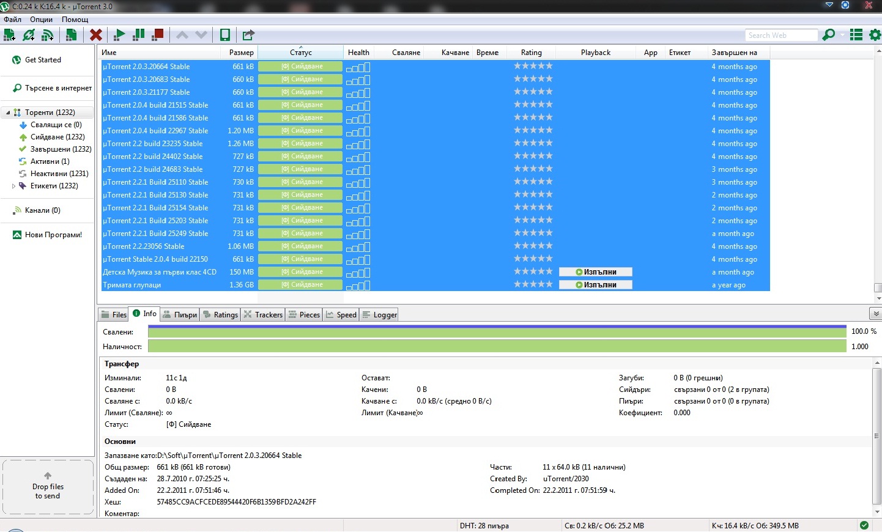Click the Add Torrent toolbar icon
Viewport: 882px width, 532px height.
(x=9, y=35)
